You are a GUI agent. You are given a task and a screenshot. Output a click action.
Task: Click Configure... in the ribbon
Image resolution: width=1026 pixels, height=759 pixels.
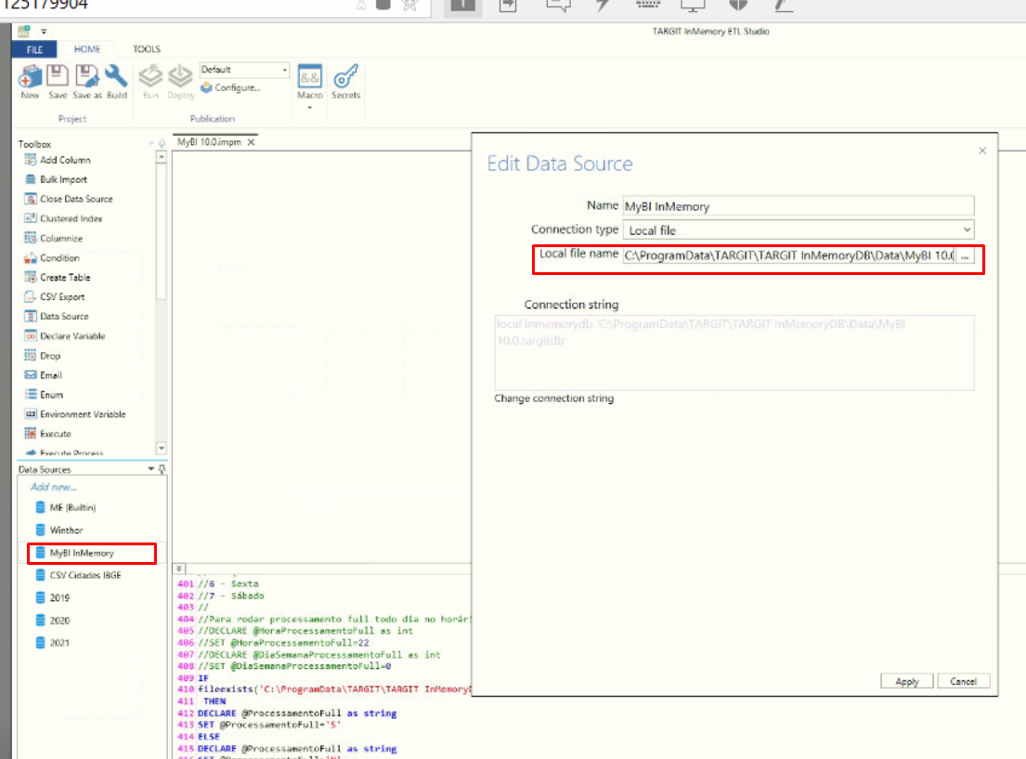point(230,87)
